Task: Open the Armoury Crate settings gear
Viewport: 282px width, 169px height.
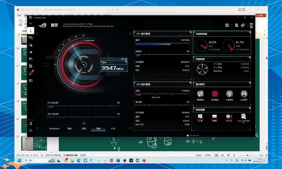Action: (x=31, y=130)
